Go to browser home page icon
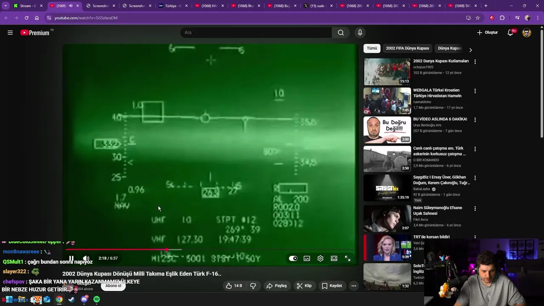The image size is (544, 306). (x=37, y=18)
